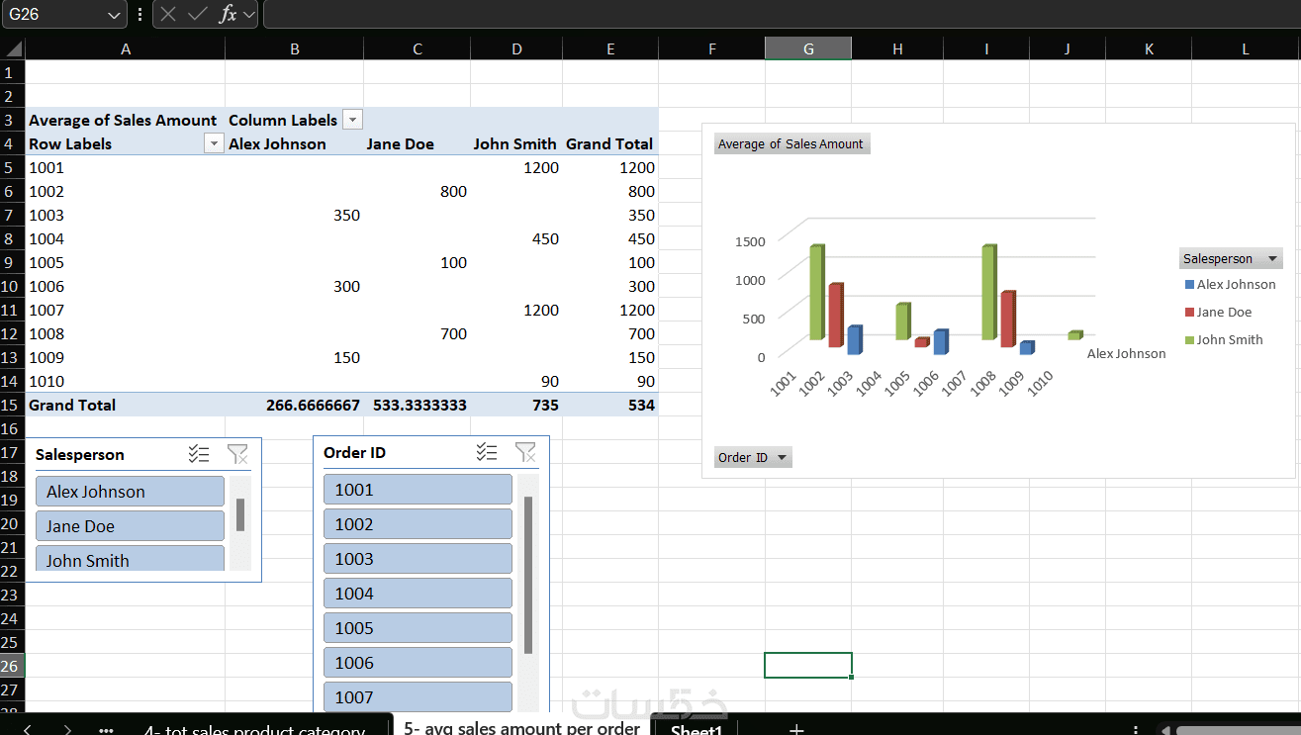Viewport: 1301px width, 735px height.
Task: Switch to Sheet1 tab
Action: 697,728
